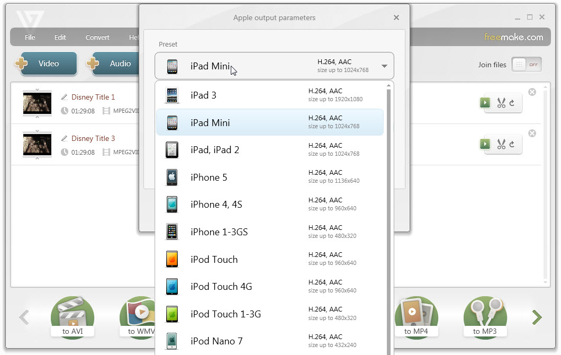Click the iPhone 1-3GS device icon
561x355 pixels.
(171, 232)
